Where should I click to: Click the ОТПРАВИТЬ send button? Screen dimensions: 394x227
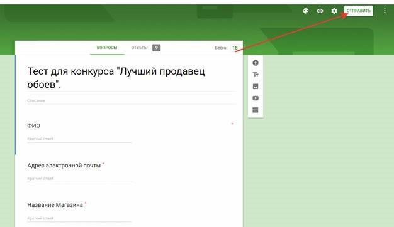click(x=359, y=11)
